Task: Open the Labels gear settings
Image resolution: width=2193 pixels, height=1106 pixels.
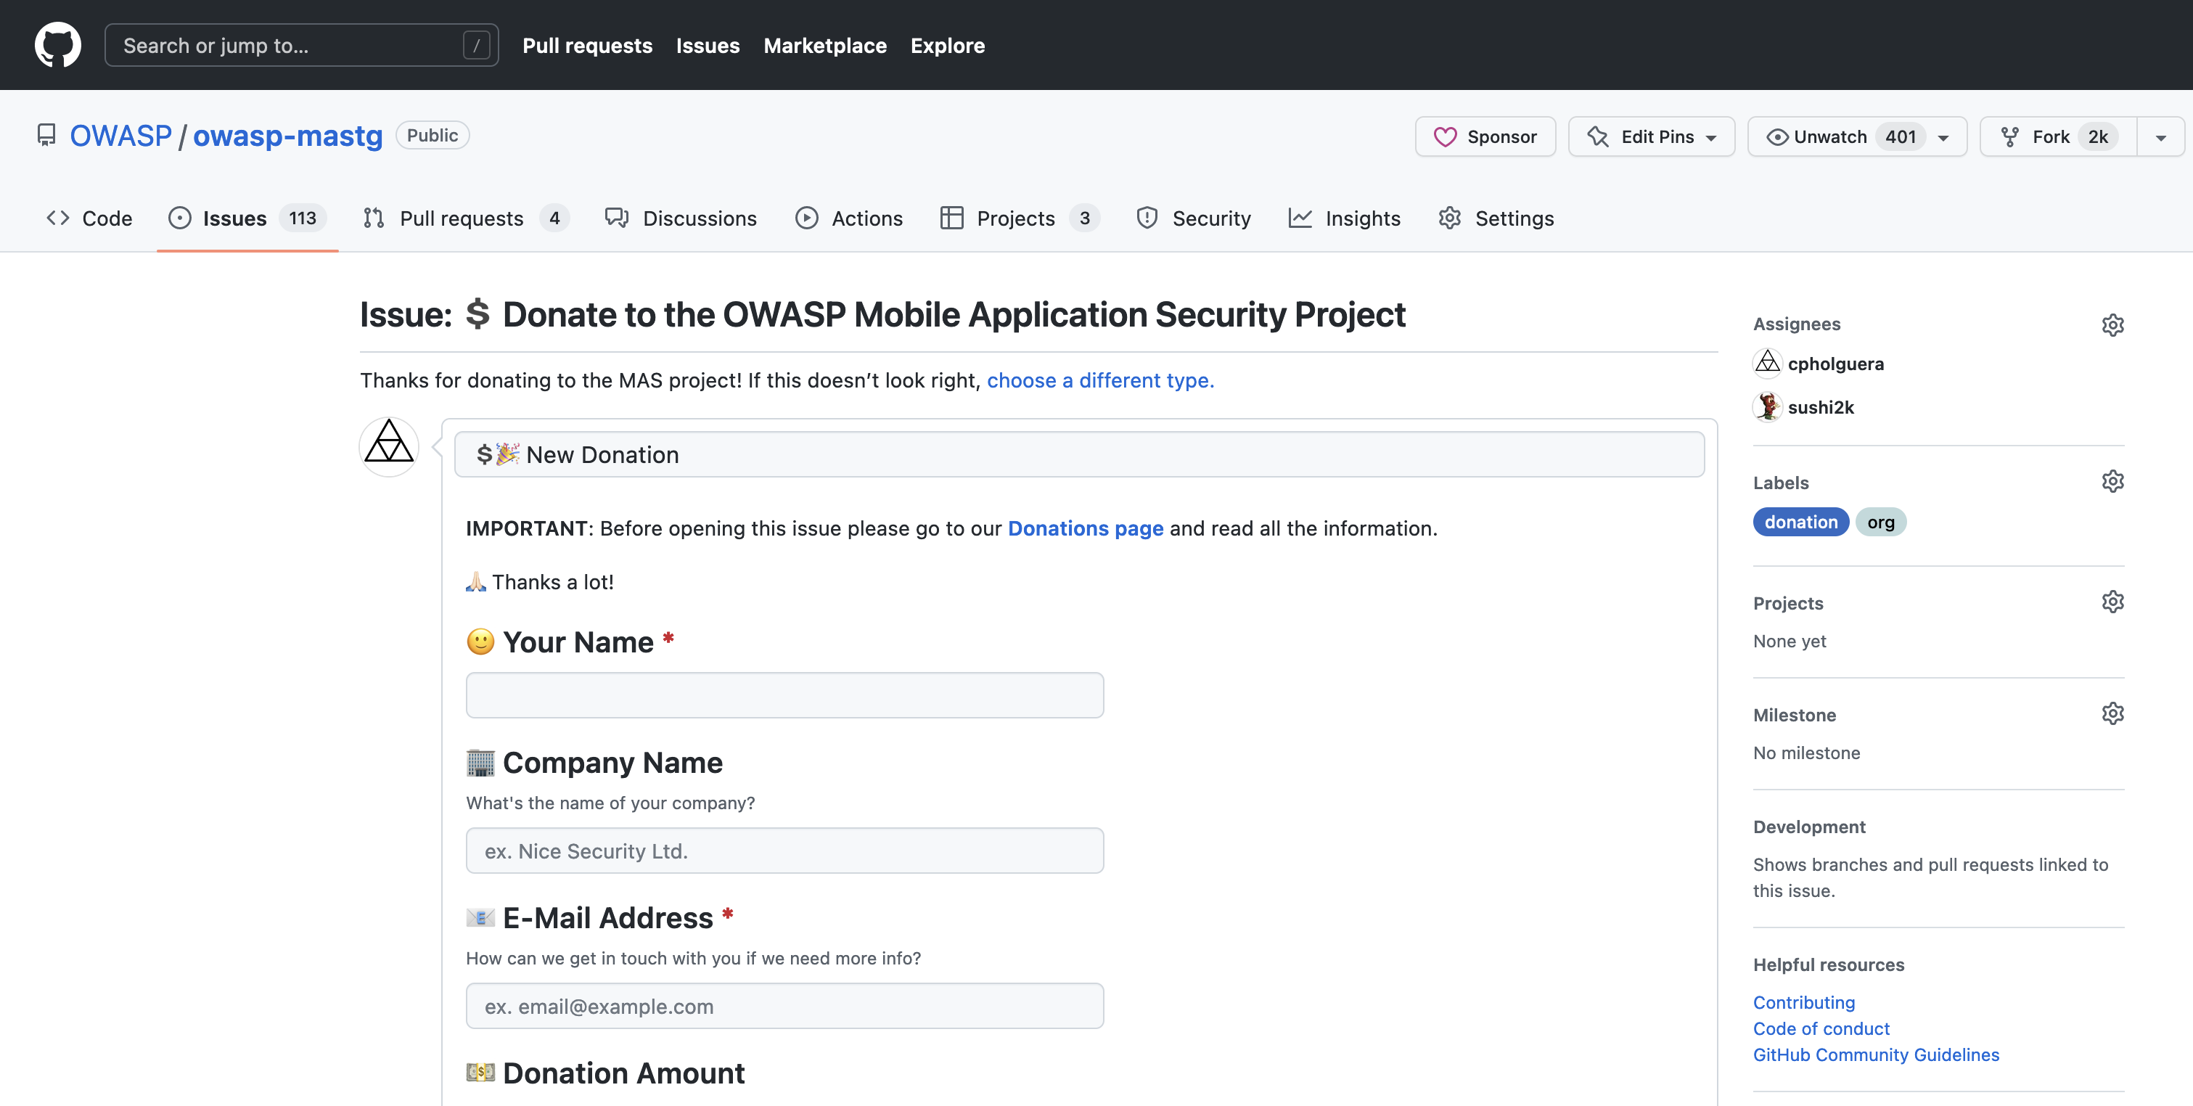Action: (x=2112, y=482)
